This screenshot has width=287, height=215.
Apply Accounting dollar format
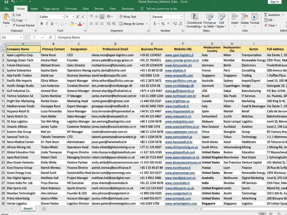pyautogui.click(x=155, y=24)
